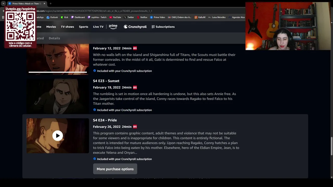This screenshot has height=187, width=333.
Task: Go to TV shows section
Action: point(67,27)
